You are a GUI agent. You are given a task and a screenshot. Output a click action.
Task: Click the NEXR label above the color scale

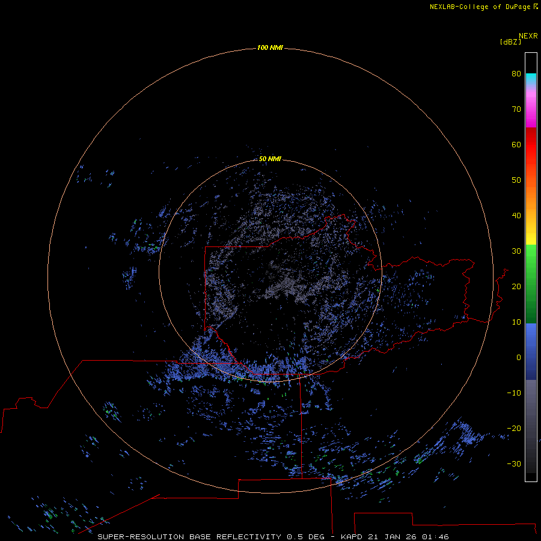coord(528,36)
